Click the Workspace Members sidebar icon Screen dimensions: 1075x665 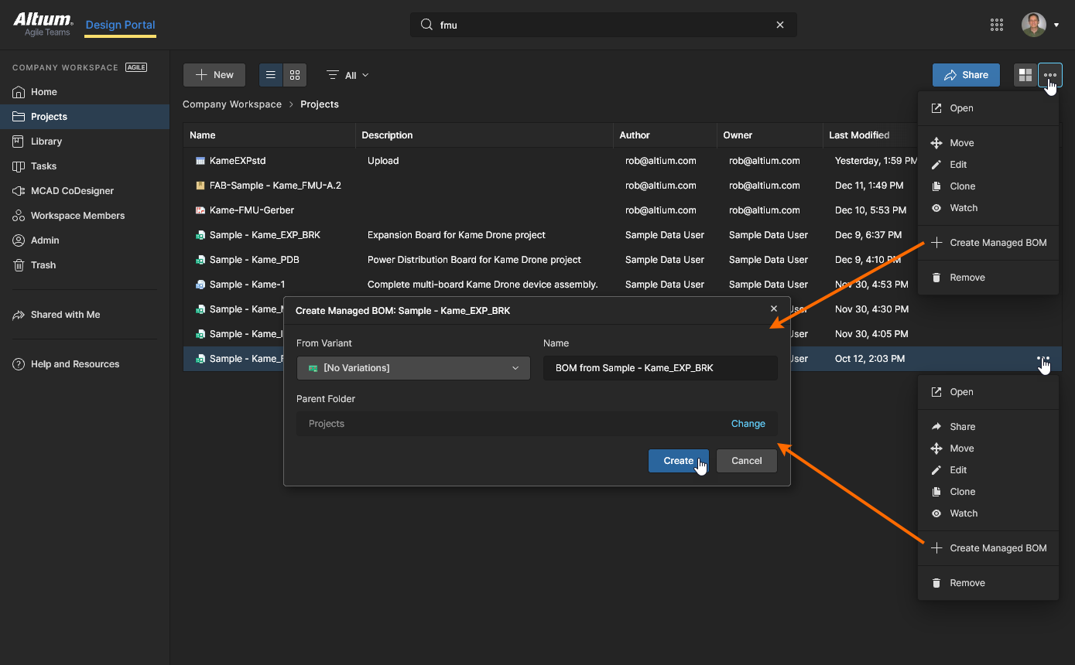tap(19, 216)
